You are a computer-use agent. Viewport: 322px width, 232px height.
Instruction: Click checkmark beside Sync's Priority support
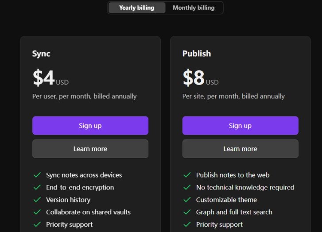(37, 224)
